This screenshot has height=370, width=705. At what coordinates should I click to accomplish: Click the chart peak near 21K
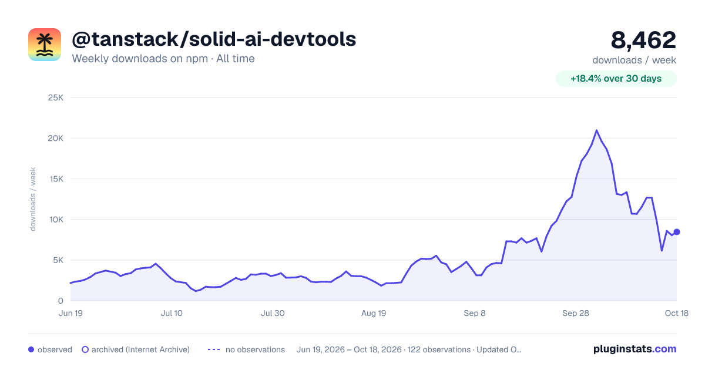point(596,130)
